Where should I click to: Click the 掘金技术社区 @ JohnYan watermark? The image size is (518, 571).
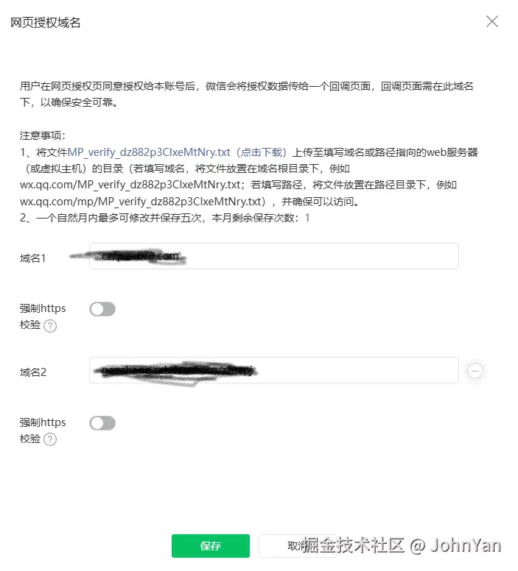click(402, 545)
